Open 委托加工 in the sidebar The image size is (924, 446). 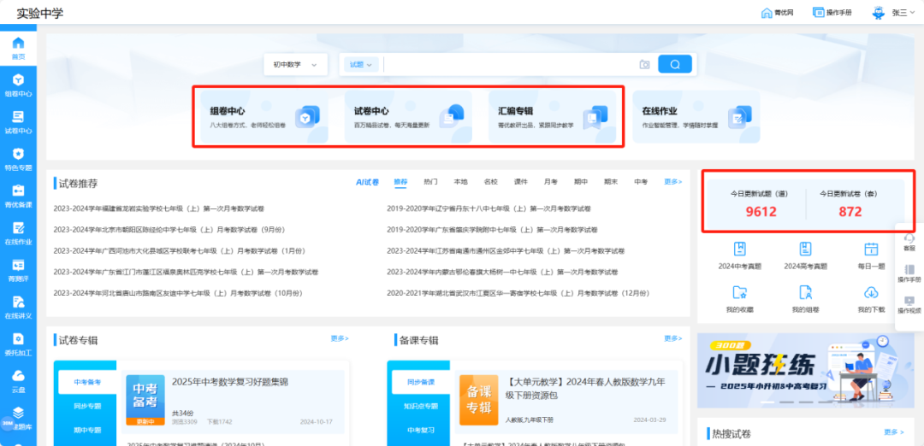18,345
